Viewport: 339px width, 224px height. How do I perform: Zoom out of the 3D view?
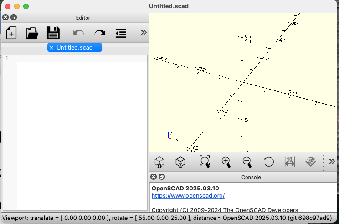[x=247, y=162]
